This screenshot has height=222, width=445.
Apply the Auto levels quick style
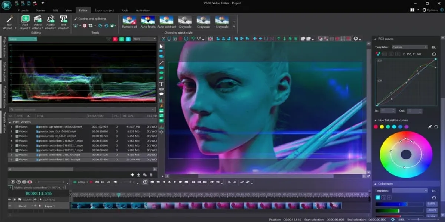[x=147, y=21]
